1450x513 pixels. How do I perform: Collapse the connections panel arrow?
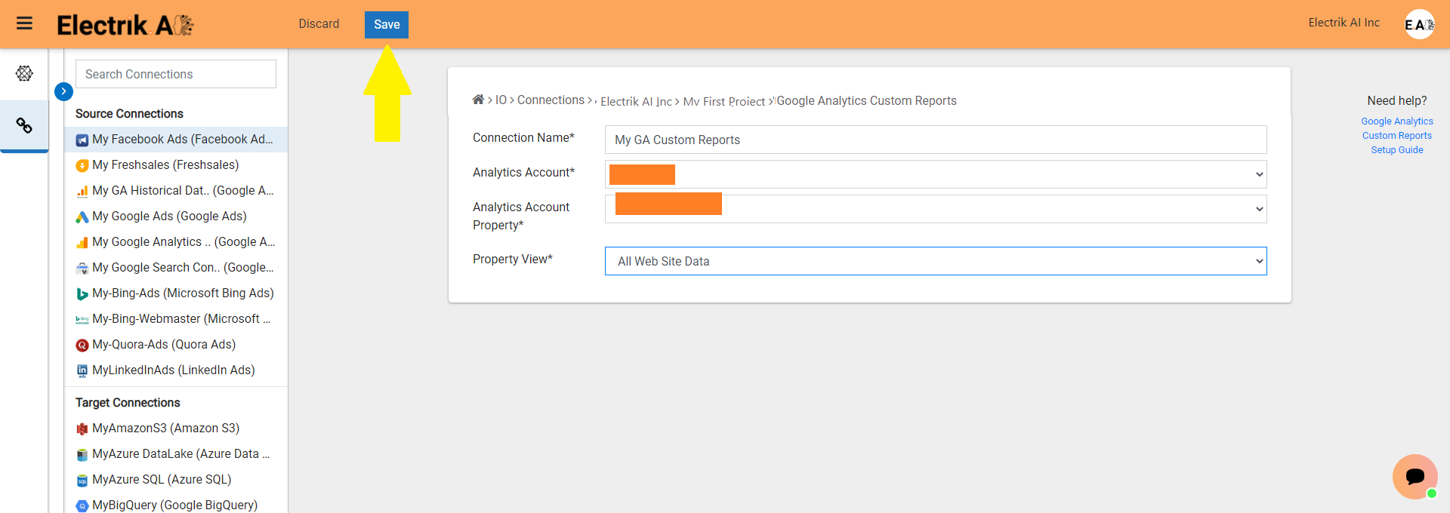[x=63, y=91]
